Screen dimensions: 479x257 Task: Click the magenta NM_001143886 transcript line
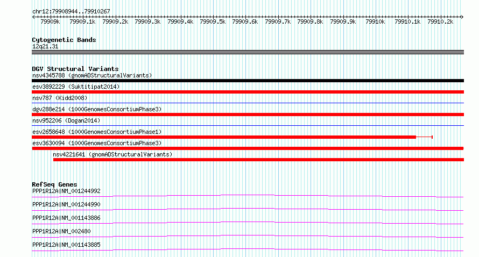248,223
